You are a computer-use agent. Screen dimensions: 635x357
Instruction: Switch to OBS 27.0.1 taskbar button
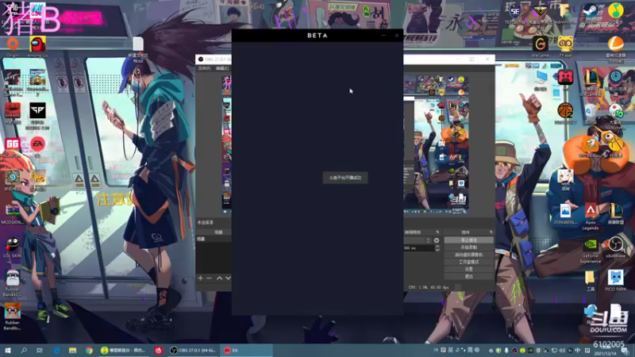pos(193,350)
